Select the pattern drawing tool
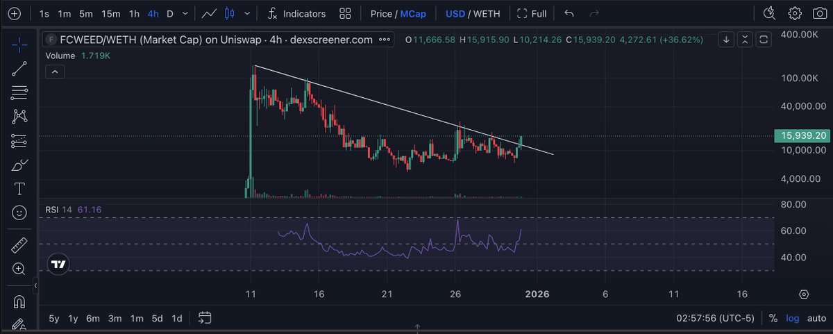Image resolution: width=833 pixels, height=334 pixels. (x=20, y=116)
